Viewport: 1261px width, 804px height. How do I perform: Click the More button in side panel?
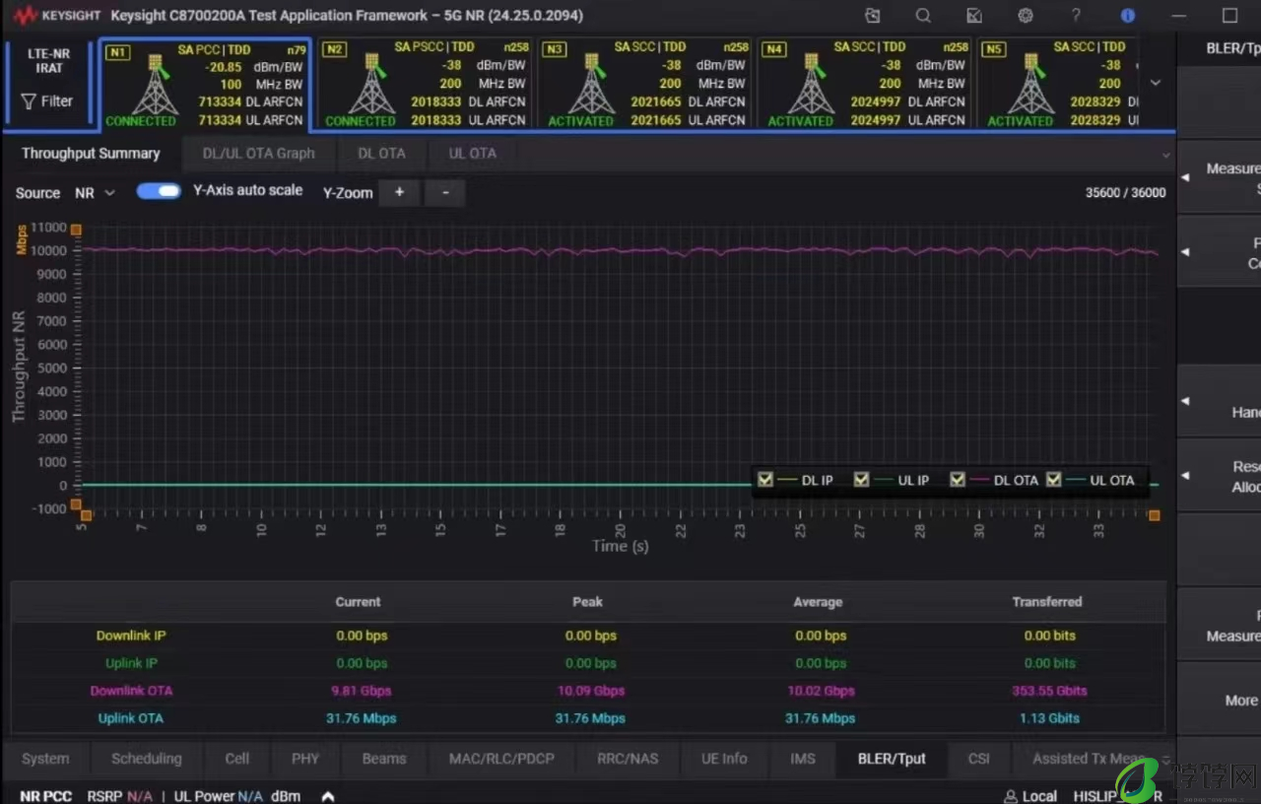pyautogui.click(x=1220, y=700)
